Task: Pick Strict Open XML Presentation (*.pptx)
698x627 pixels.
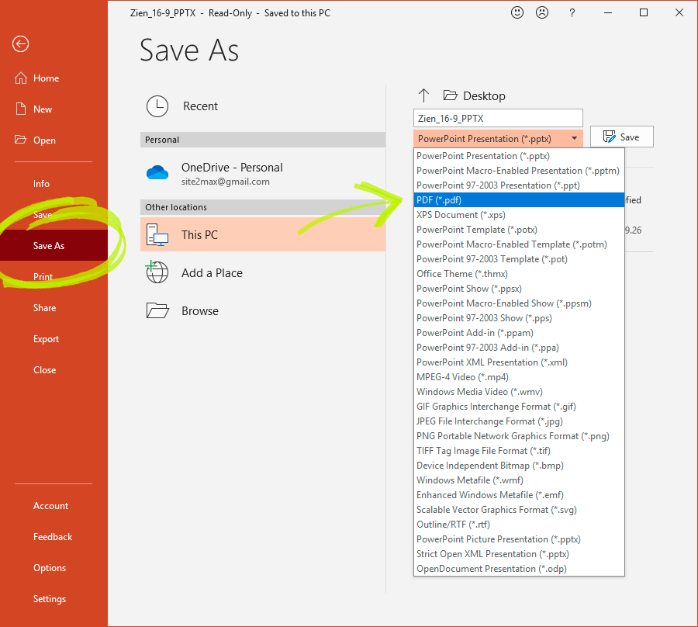Action: pyautogui.click(x=519, y=554)
